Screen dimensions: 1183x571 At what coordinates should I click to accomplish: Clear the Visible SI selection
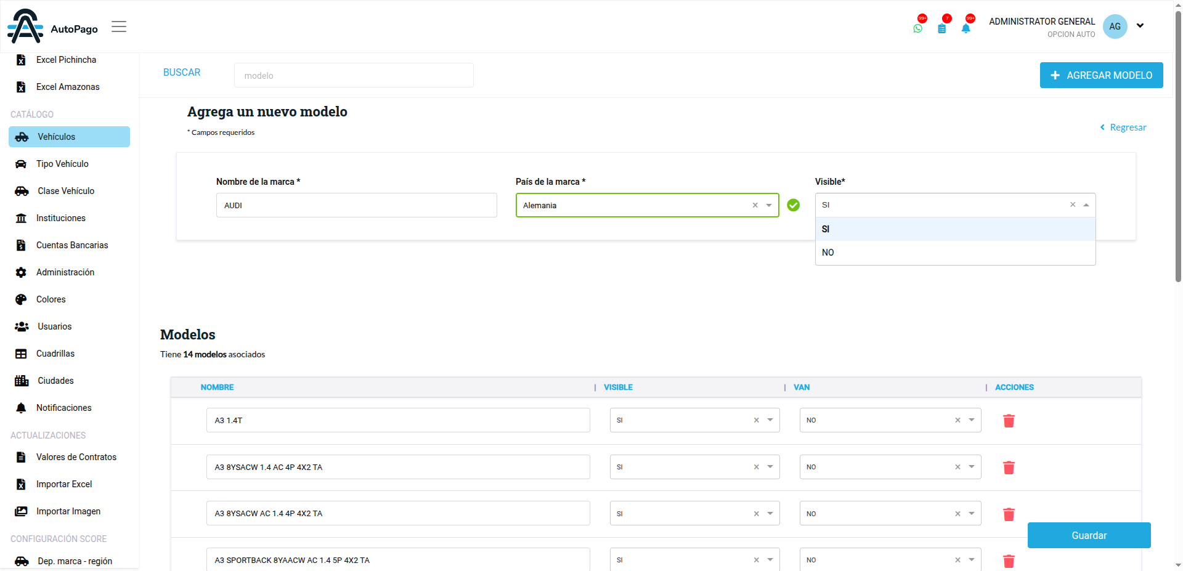(1073, 205)
